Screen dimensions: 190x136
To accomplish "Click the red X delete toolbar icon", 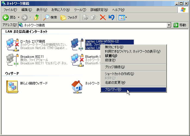I will coord(103,17).
